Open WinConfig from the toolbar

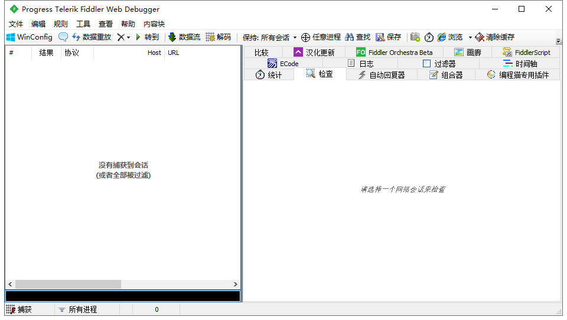point(30,37)
